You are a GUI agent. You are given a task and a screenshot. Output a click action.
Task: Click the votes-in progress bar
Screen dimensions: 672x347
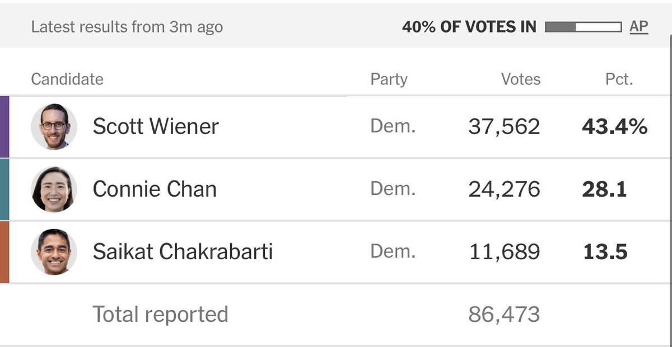(583, 27)
